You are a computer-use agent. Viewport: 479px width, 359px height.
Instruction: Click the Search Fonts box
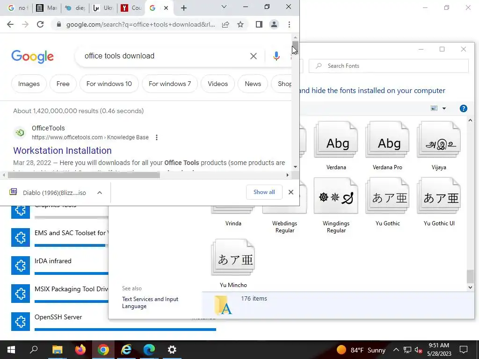[389, 66]
